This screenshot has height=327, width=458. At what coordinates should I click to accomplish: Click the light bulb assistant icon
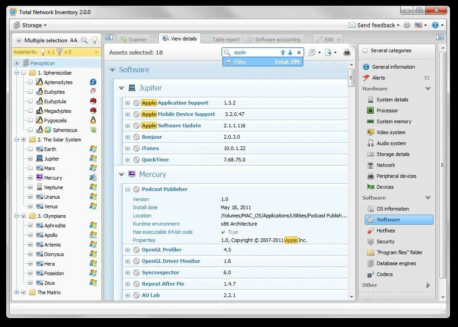(x=94, y=40)
